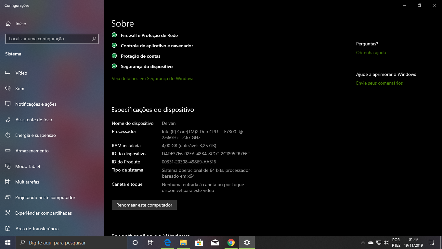Click Envie seus comentários link
The image size is (442, 249).
379,83
